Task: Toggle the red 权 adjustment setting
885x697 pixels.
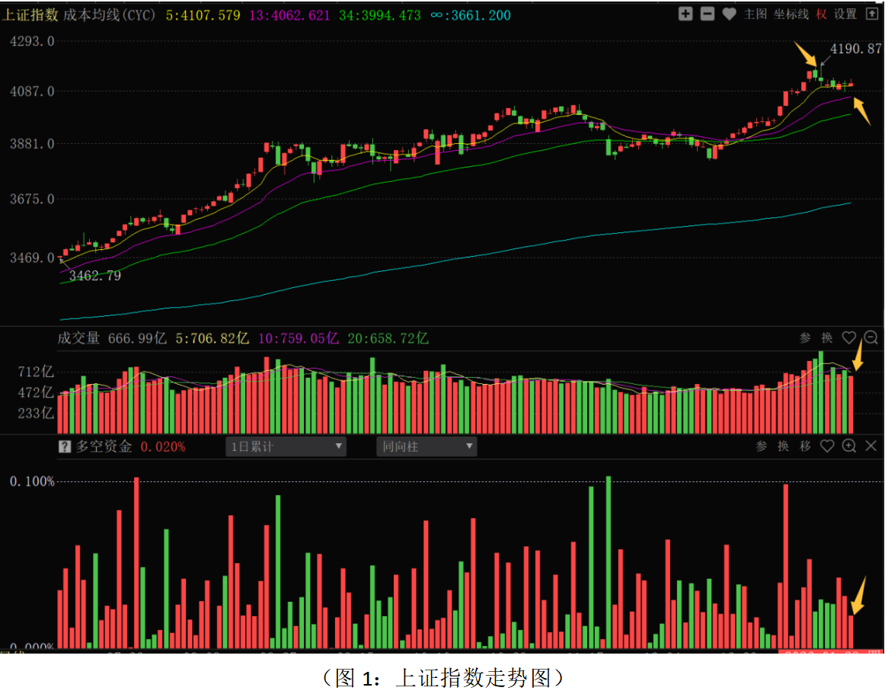Action: click(821, 14)
